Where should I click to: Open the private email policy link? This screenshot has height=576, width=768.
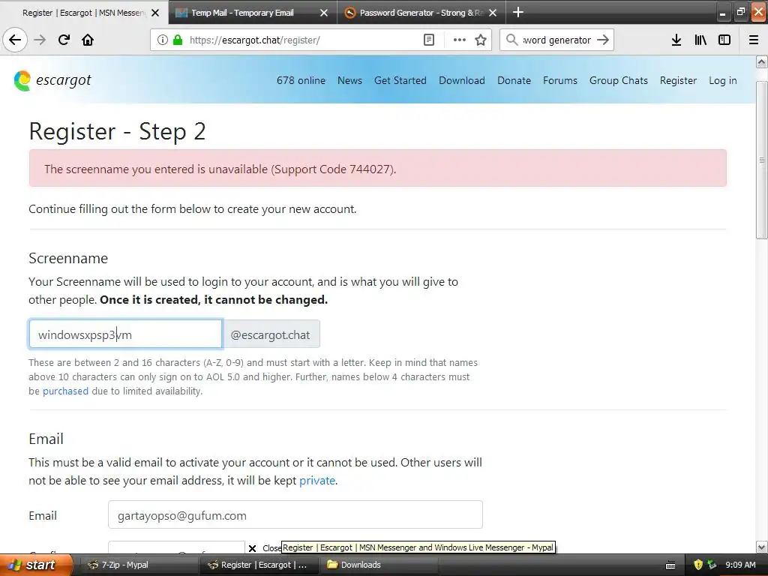coord(317,481)
